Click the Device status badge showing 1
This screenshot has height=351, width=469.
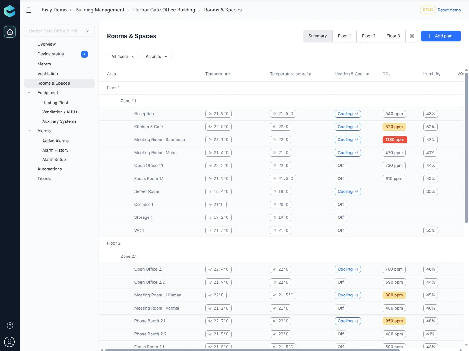pyautogui.click(x=84, y=54)
